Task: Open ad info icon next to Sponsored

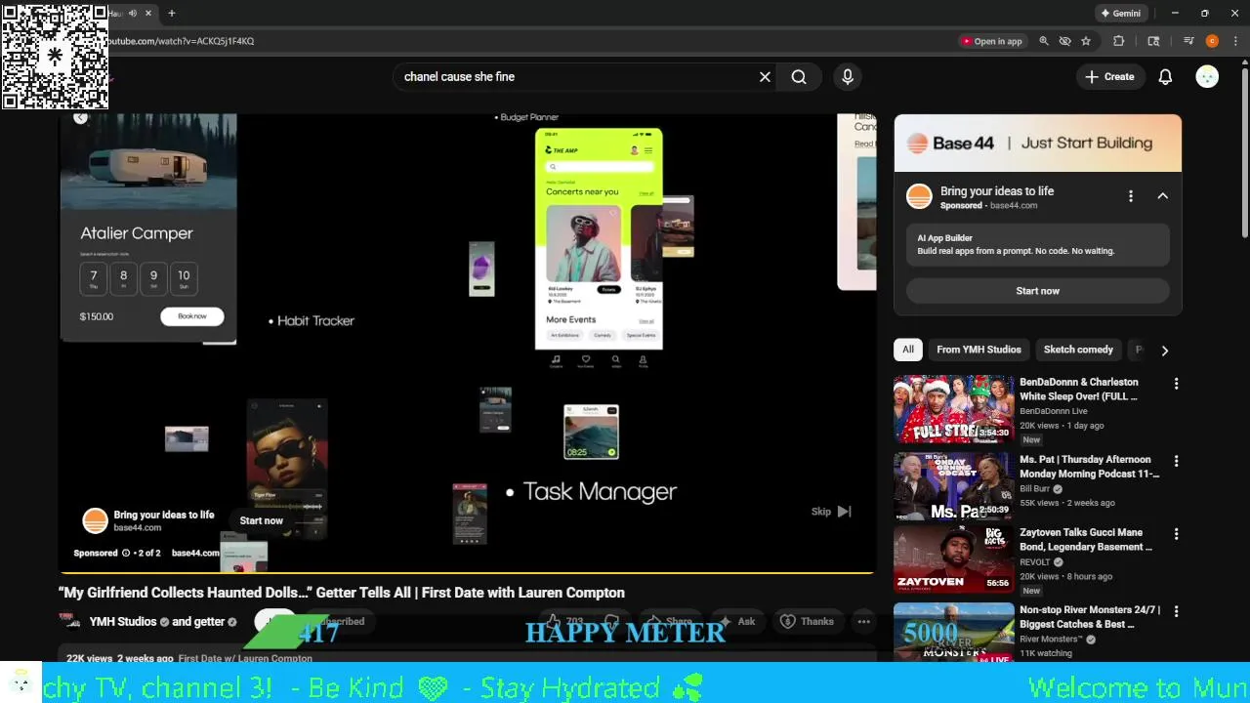Action: click(x=126, y=553)
